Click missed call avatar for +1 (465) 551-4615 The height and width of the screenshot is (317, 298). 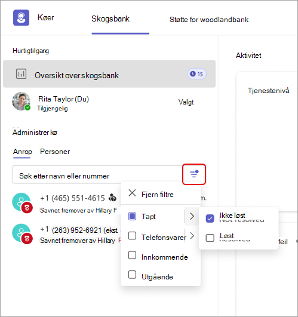[22, 203]
